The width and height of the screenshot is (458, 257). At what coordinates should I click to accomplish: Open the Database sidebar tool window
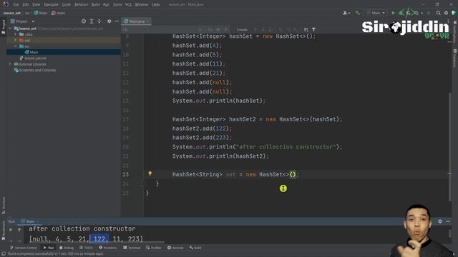[455, 59]
